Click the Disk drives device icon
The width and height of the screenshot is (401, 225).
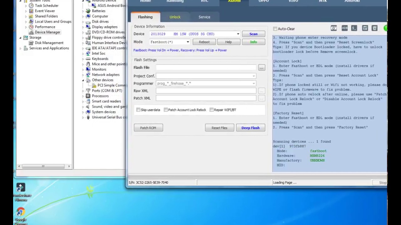point(88,22)
